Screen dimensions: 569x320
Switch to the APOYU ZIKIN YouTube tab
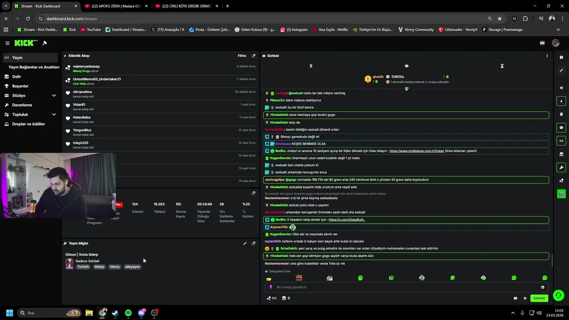click(x=116, y=6)
